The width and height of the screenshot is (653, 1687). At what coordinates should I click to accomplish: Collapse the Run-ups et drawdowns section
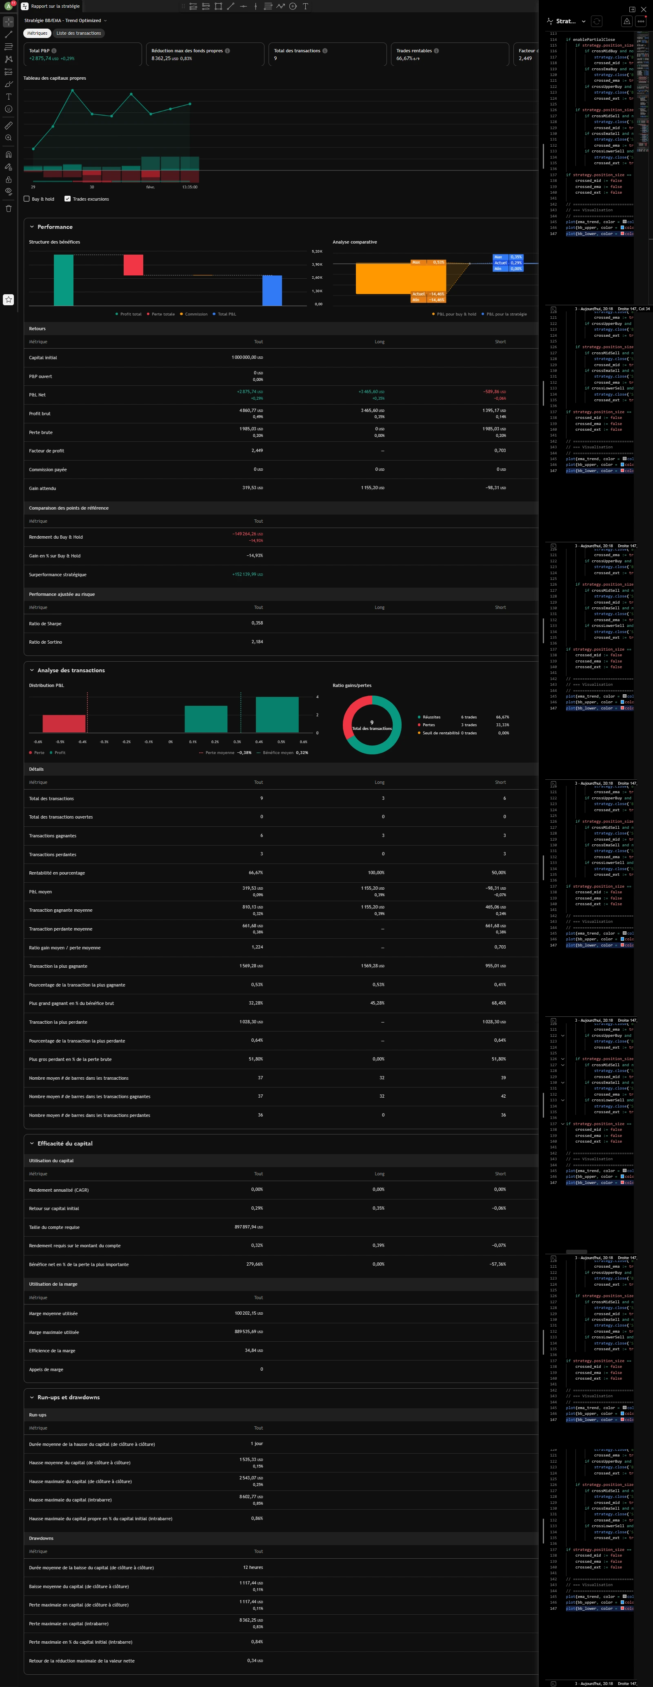coord(32,1397)
